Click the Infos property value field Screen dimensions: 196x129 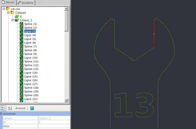tap(54, 126)
